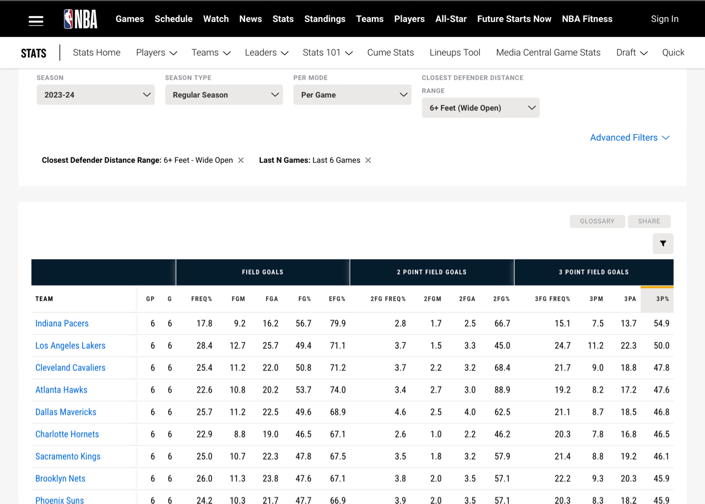Screen dimensions: 705x504
Task: Click Indiana Pacers 3P% value 54.9
Action: coord(661,324)
